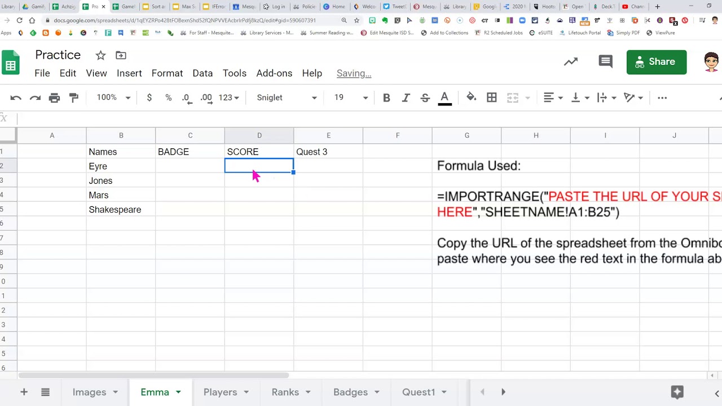Open horizontal align dropdown
Screen dimensions: 722x406
point(553,98)
